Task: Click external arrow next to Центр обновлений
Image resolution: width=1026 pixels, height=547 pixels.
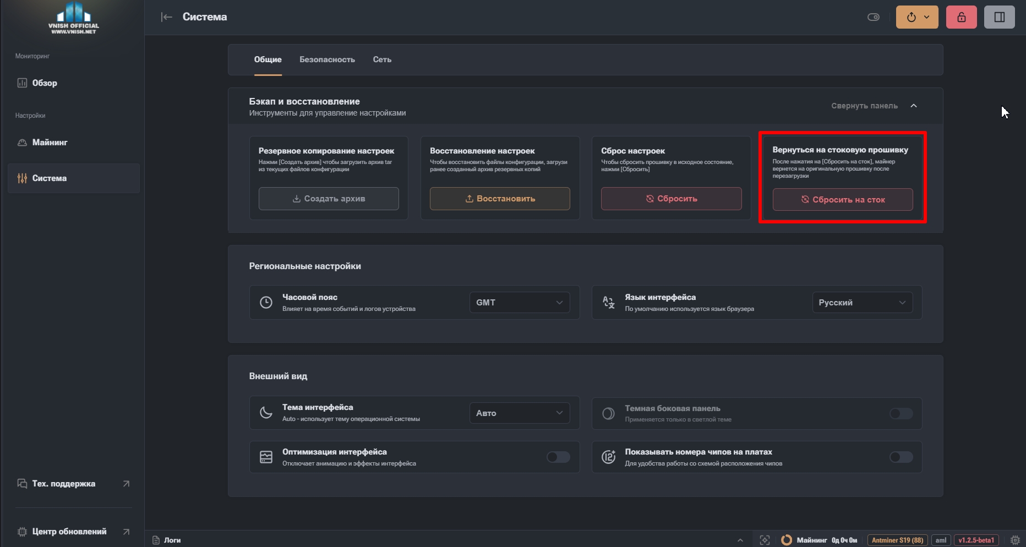Action: (126, 532)
